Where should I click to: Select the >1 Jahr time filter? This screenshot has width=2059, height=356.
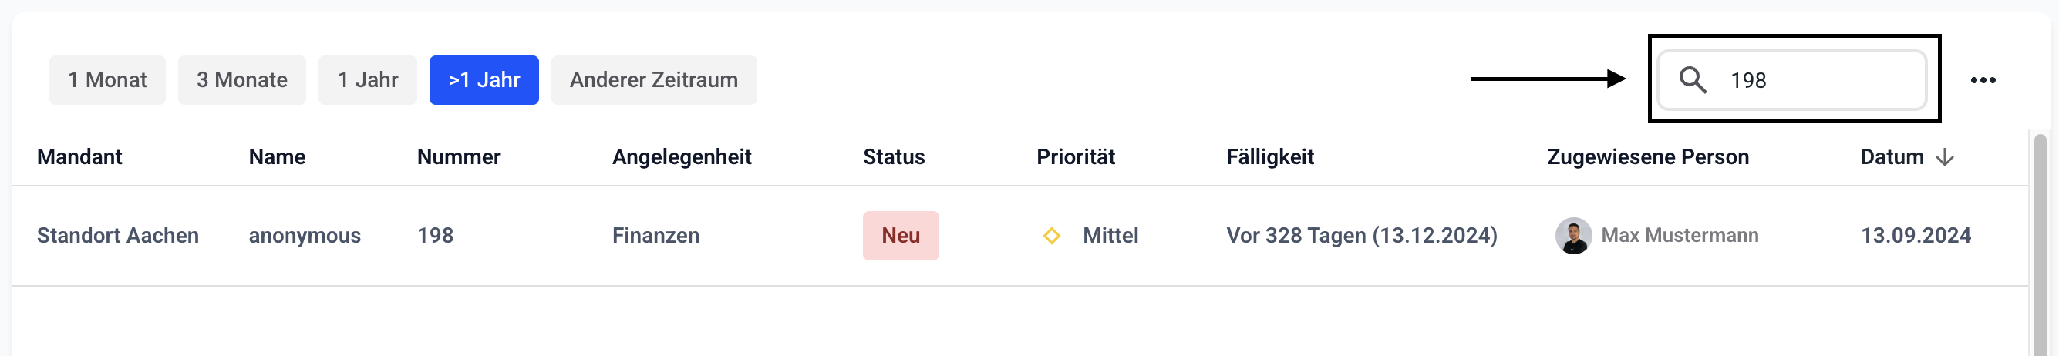click(x=484, y=80)
